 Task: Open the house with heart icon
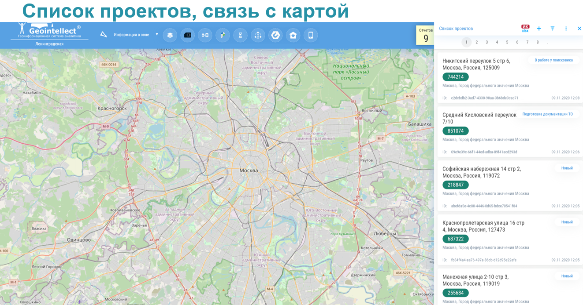pos(293,35)
